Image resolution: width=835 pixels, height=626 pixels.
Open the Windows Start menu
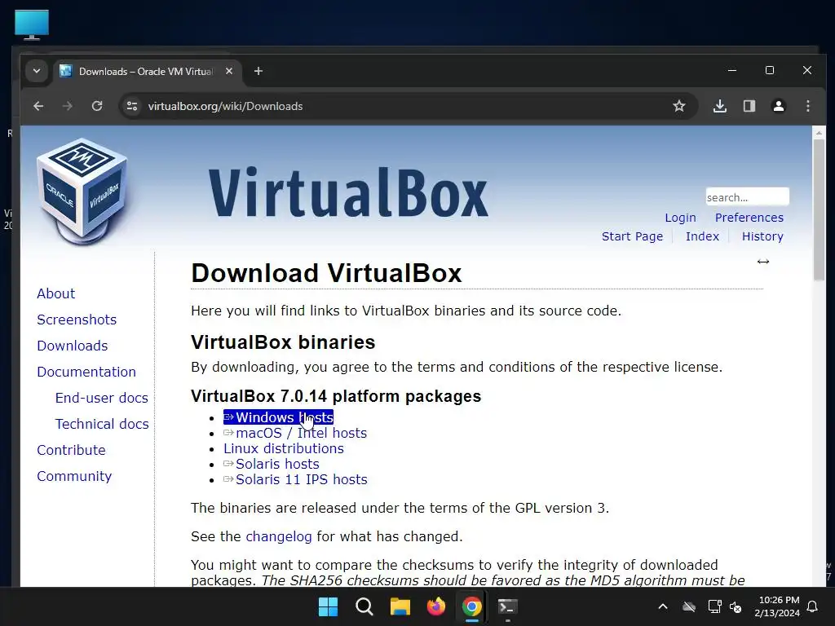tap(328, 606)
